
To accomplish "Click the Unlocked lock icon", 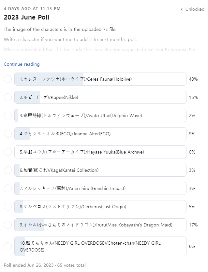I will point(182,9).
